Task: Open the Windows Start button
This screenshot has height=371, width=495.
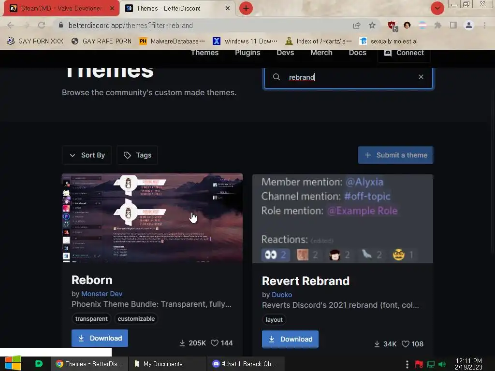Action: click(13, 363)
